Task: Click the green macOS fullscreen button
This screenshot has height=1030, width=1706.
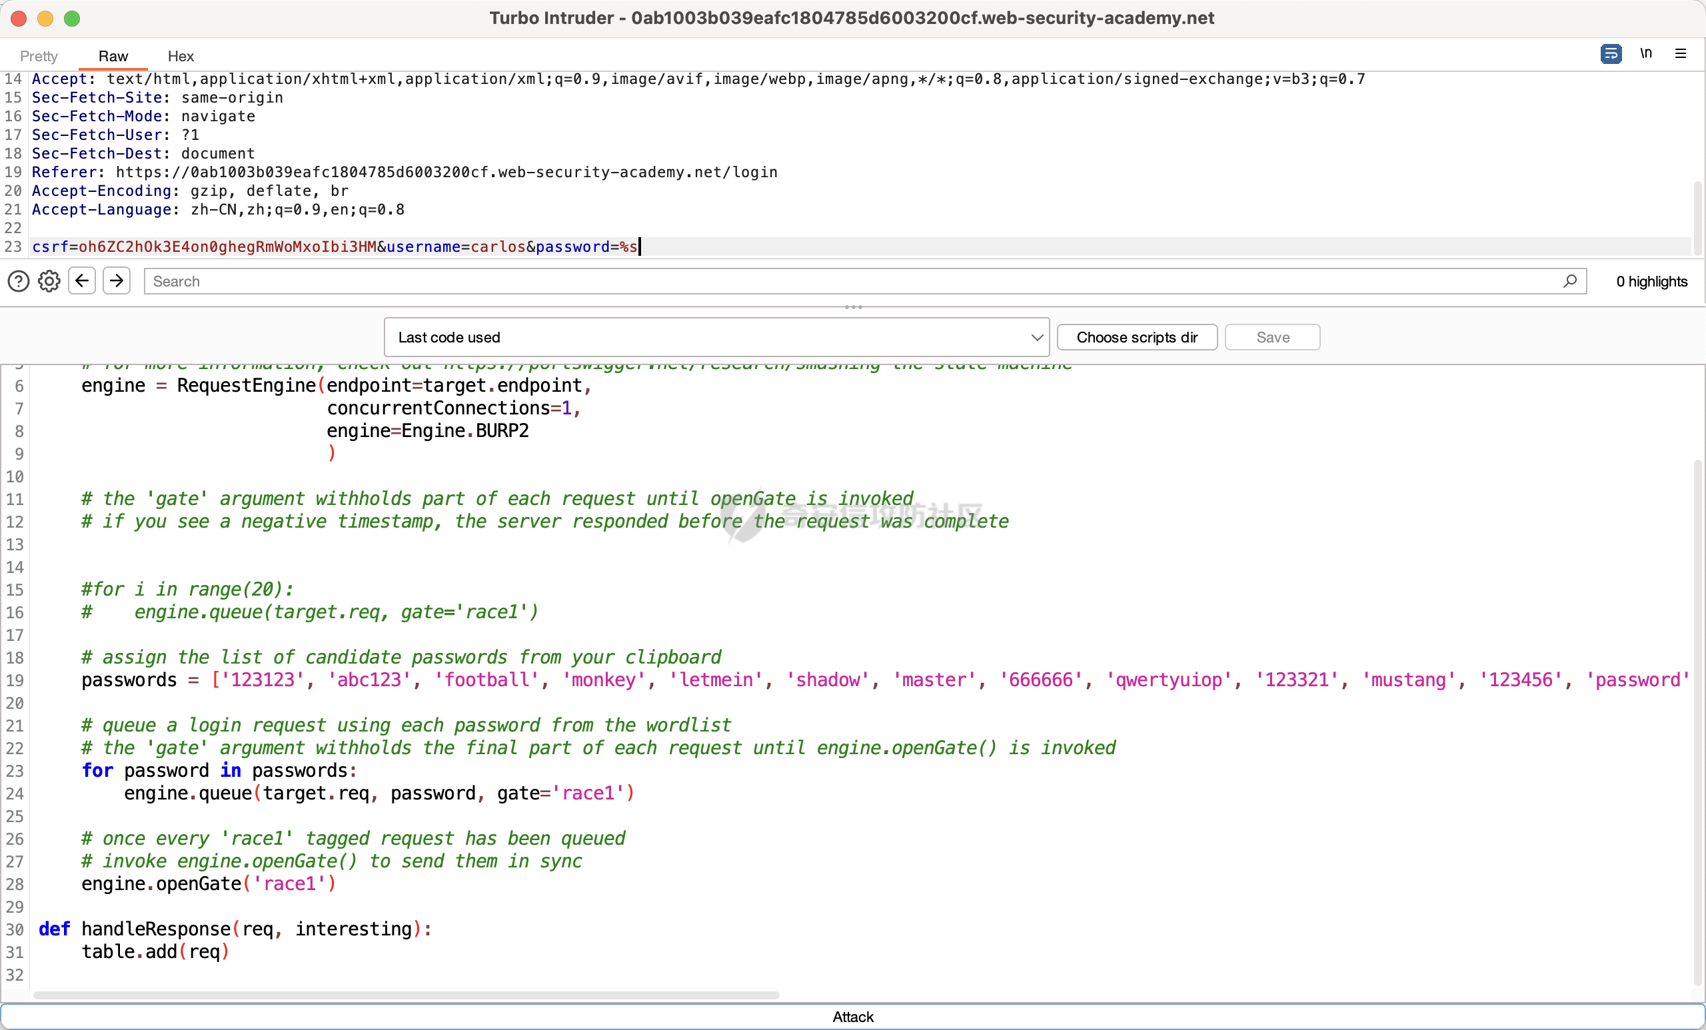Action: 72,18
